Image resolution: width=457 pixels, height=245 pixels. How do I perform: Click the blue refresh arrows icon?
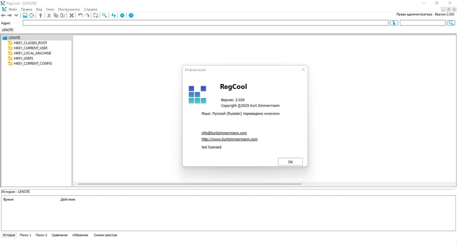click(x=113, y=16)
